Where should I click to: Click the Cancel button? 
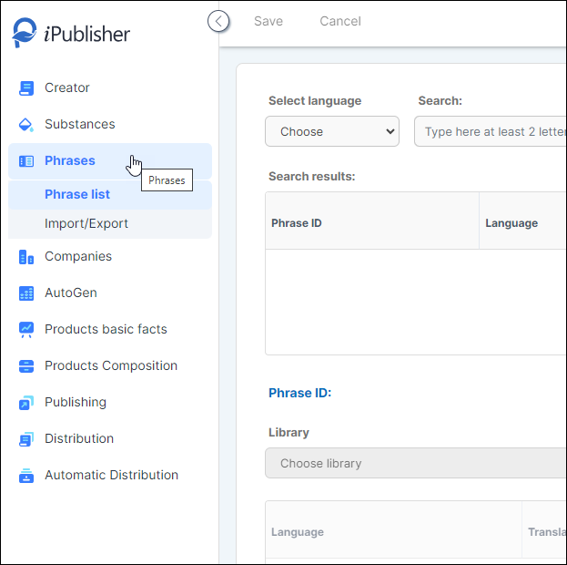(x=340, y=21)
